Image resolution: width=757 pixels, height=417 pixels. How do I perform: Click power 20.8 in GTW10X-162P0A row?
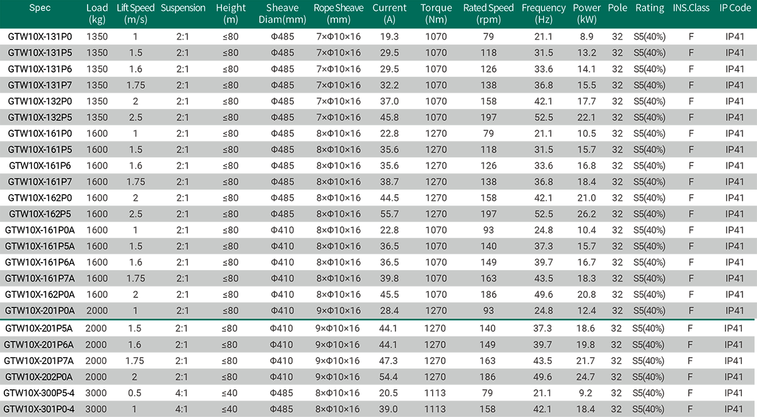pos(587,294)
